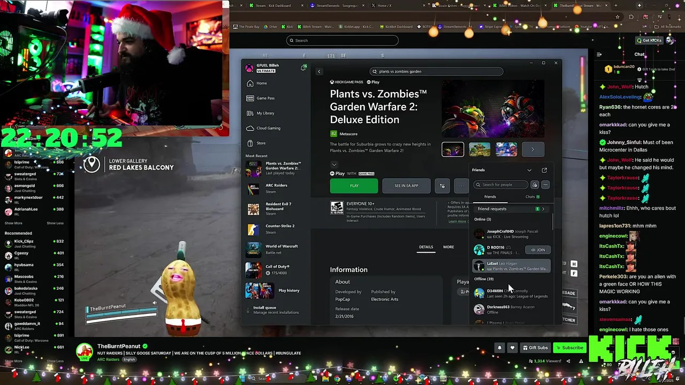Click Gift Subs button on Kick
685x385 pixels.
535,348
